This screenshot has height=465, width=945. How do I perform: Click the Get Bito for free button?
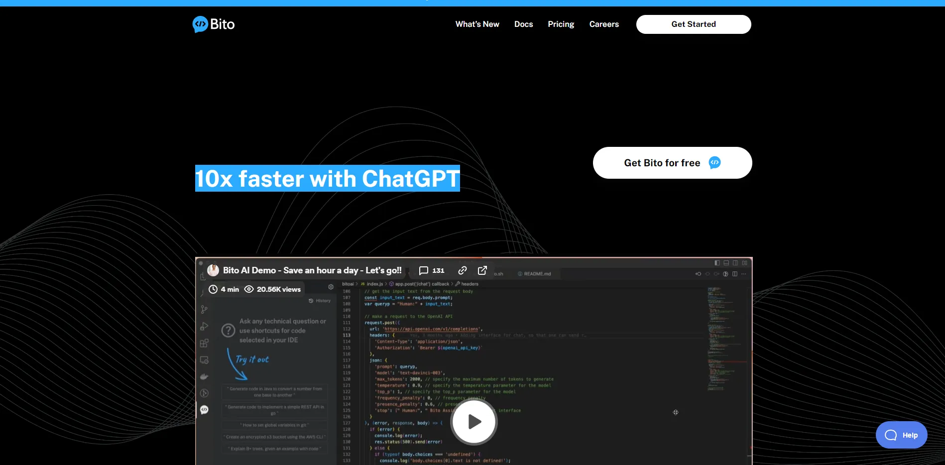[672, 163]
